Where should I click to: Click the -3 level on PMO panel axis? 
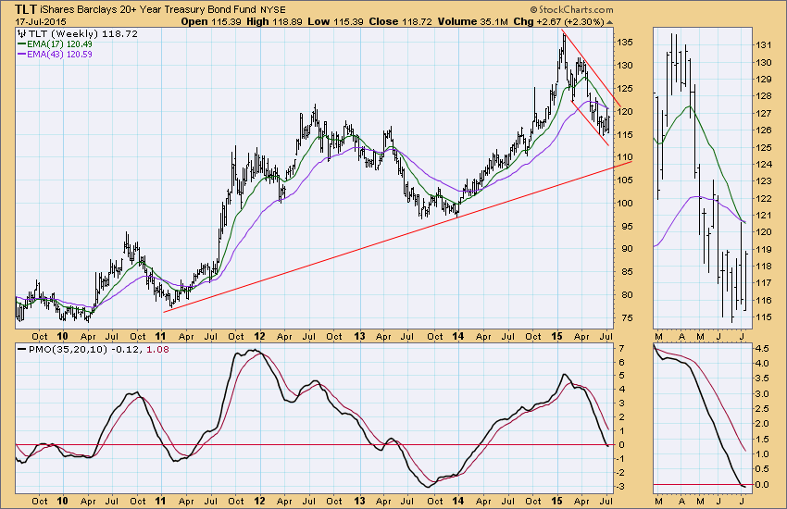click(x=619, y=486)
